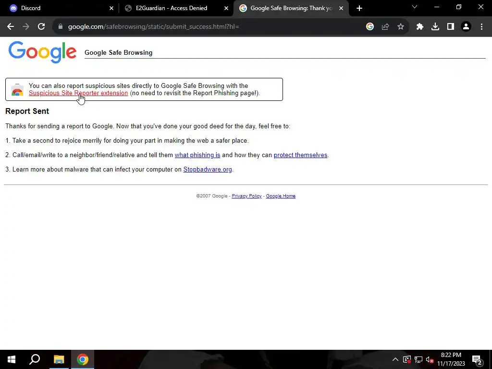This screenshot has width=492, height=369.
Task: Close the E2Guardian Access Denied tab
Action: [226, 8]
